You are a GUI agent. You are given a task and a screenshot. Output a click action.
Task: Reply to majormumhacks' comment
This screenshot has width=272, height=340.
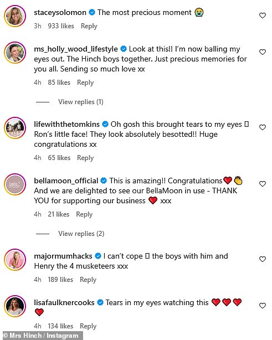pyautogui.click(x=88, y=280)
